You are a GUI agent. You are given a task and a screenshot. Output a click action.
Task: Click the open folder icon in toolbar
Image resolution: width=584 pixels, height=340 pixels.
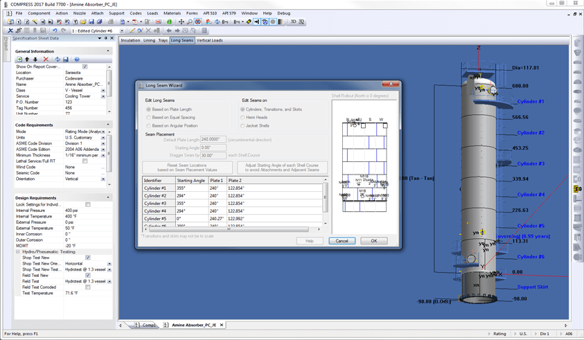click(x=83, y=21)
